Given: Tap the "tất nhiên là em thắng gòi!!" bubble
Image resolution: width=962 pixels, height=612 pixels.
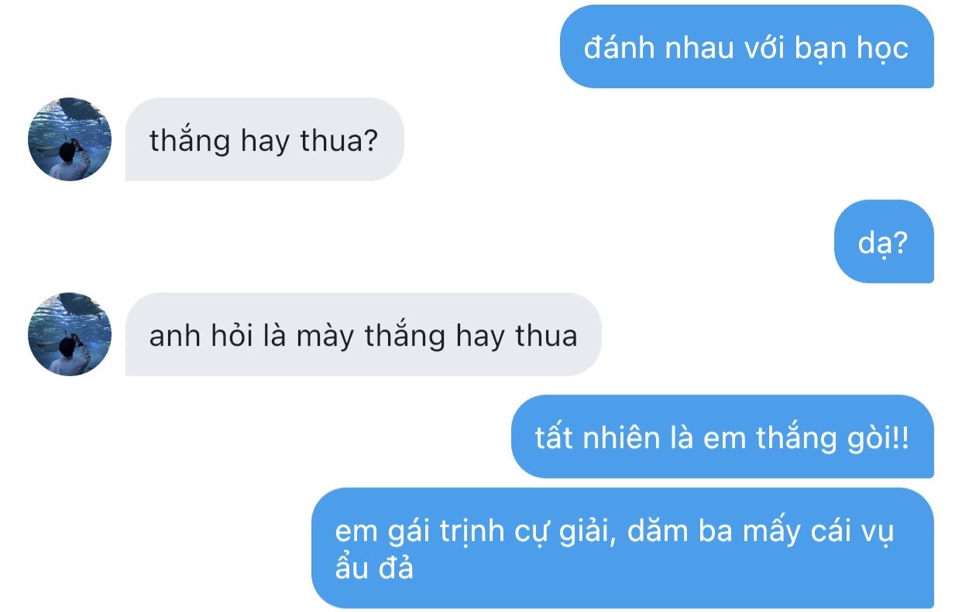Looking at the screenshot, I should (x=722, y=436).
